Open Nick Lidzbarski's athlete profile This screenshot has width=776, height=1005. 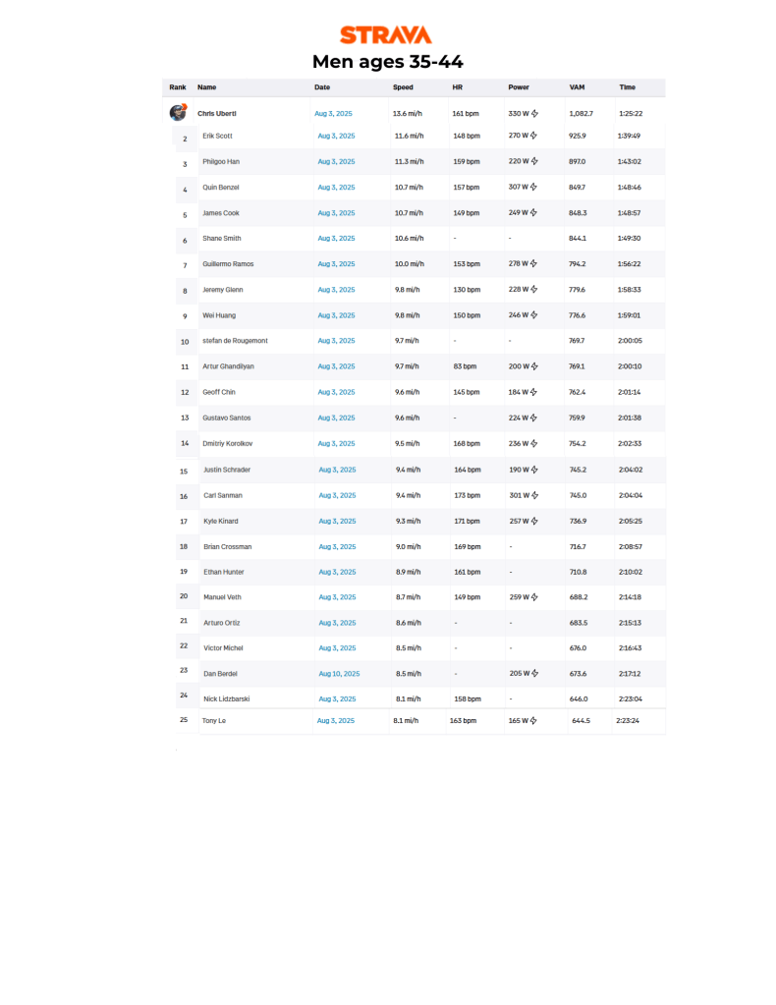click(229, 698)
